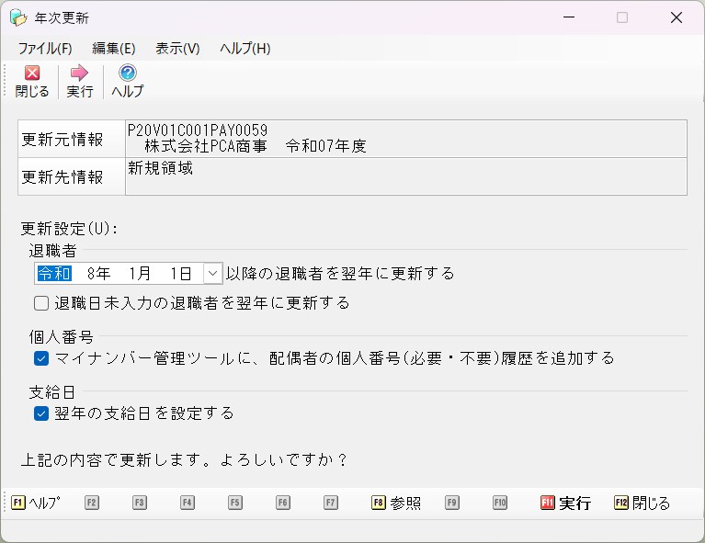
Task: Select the 令和 era field in date picker
Action: click(x=54, y=273)
